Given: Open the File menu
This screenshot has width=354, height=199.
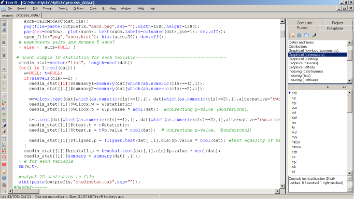Looking at the screenshot, I should [x=10, y=8].
